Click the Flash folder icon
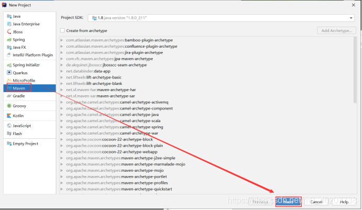The height and width of the screenshot is (210, 362). [9, 134]
